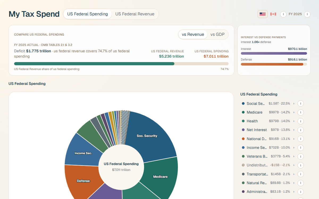The width and height of the screenshot is (319, 199).
Task: Open info icon for Transportation row
Action: tap(300, 174)
